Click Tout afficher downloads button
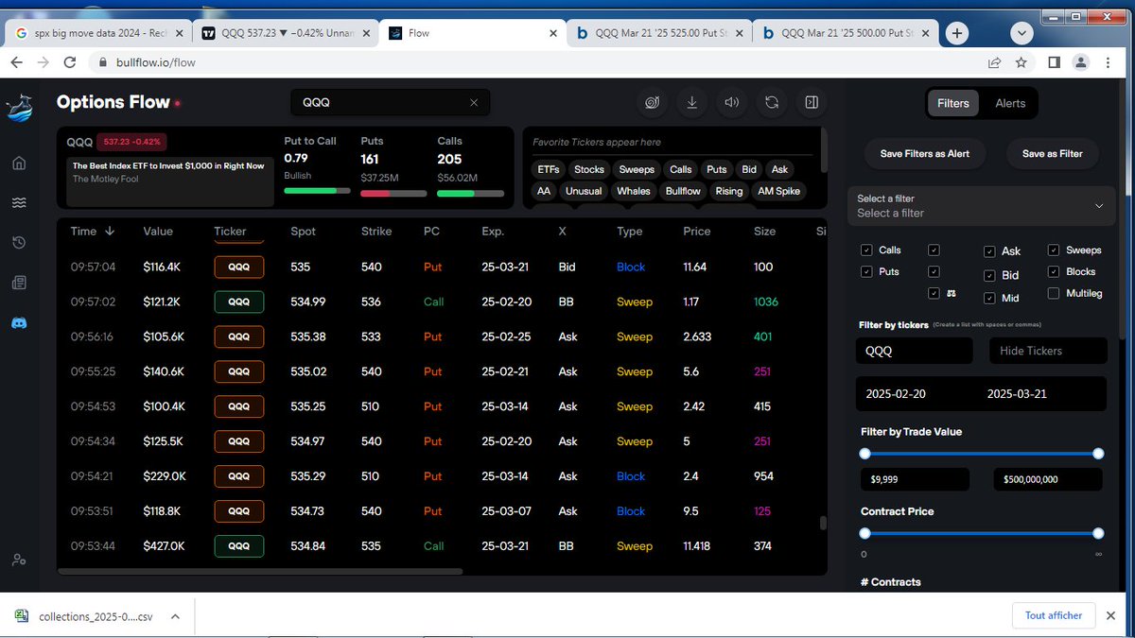This screenshot has height=638, width=1135. pos(1054,615)
